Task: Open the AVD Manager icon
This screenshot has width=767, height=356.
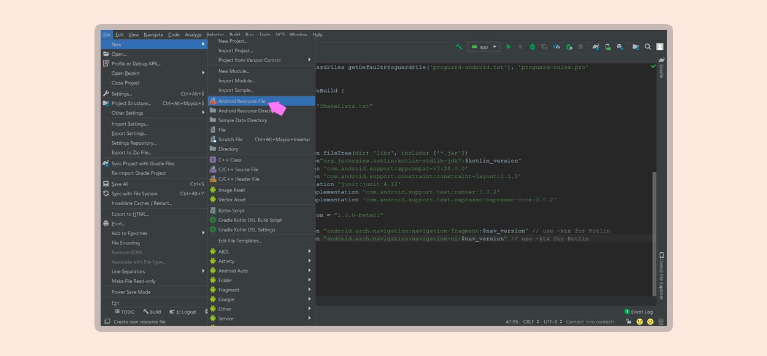Action: (607, 47)
